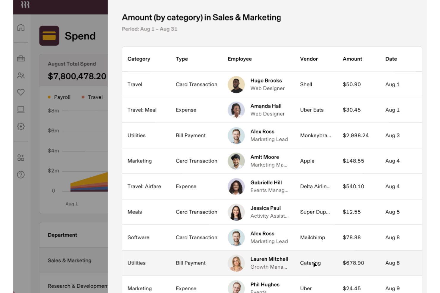Click the yellow Payroll legend color dot
The image size is (440, 293).
(49, 97)
